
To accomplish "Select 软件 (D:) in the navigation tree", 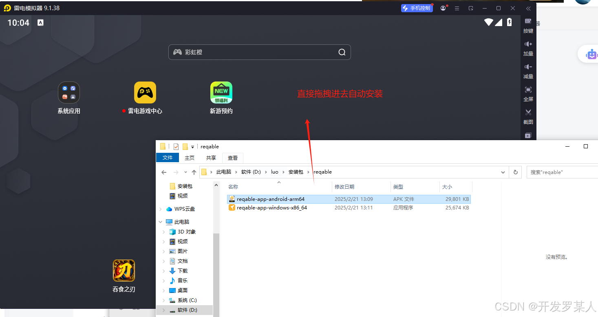I will (x=187, y=310).
